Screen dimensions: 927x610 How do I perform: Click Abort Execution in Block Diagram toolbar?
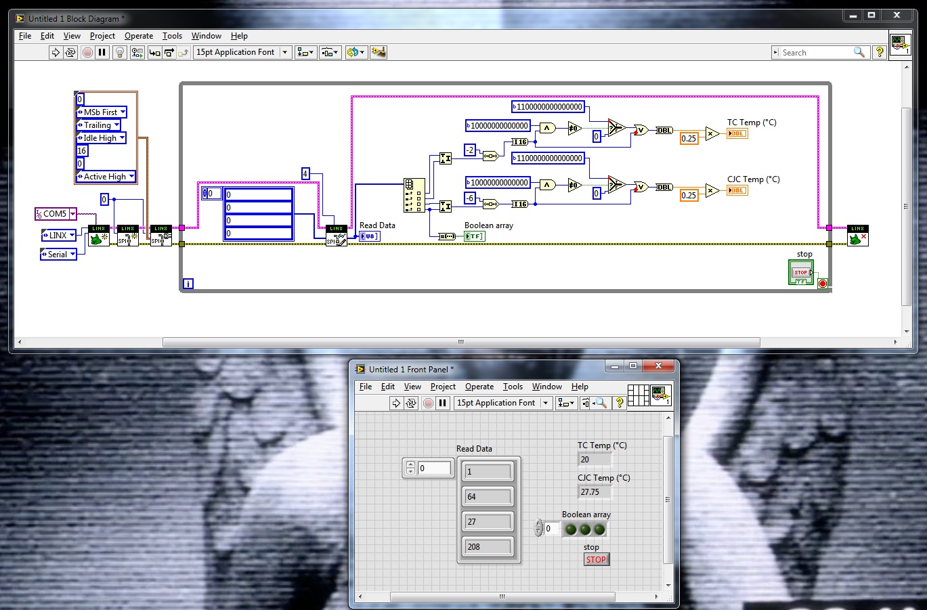point(87,52)
